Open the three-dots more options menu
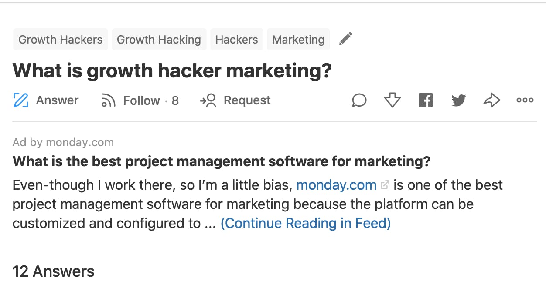The width and height of the screenshot is (546, 288). (x=525, y=100)
